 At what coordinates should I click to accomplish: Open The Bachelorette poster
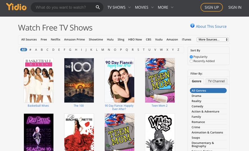coord(79,132)
